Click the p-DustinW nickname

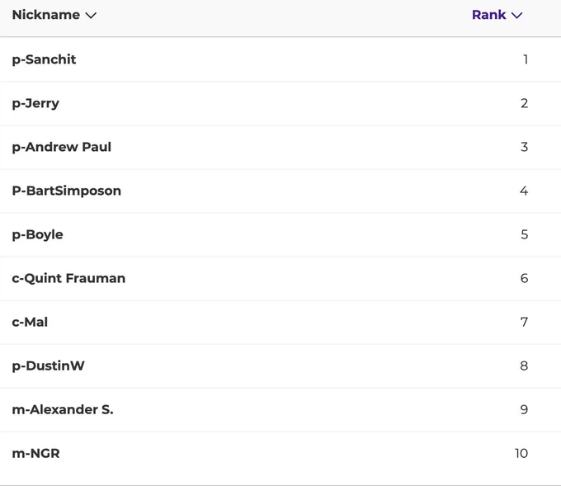(49, 366)
